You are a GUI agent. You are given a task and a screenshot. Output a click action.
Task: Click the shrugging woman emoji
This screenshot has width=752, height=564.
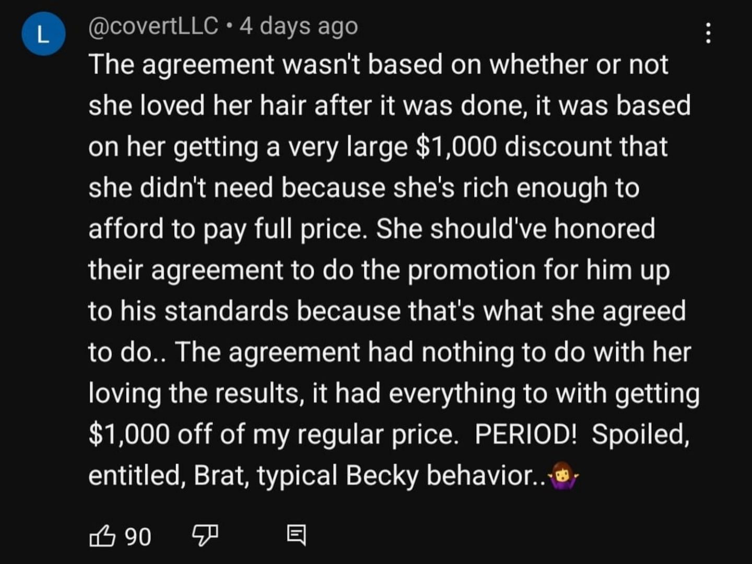(x=562, y=475)
